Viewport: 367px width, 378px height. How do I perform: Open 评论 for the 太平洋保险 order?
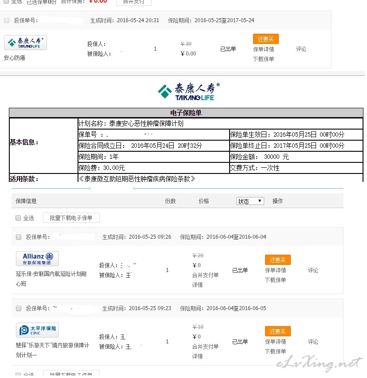pos(313,342)
